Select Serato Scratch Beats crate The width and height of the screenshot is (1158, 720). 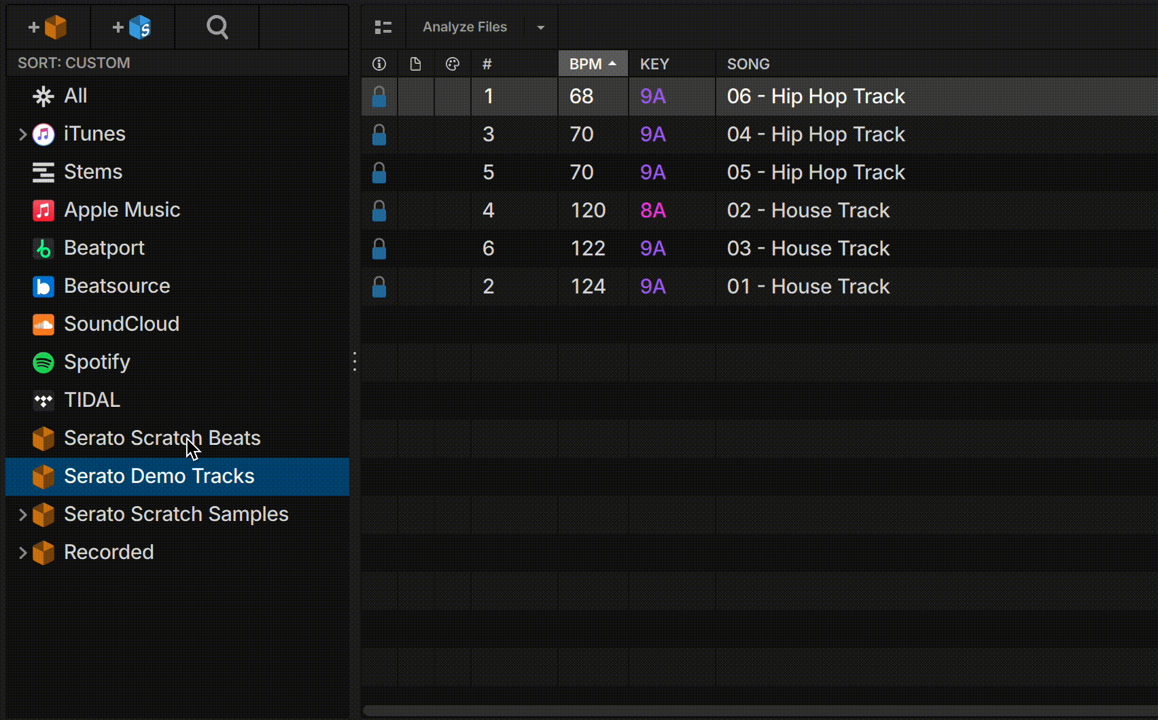[177, 438]
